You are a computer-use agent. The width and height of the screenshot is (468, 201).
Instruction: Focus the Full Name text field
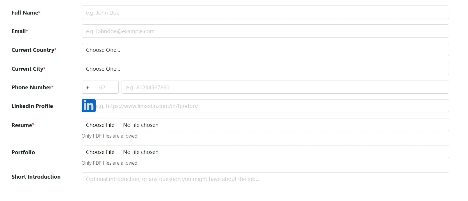coord(265,13)
